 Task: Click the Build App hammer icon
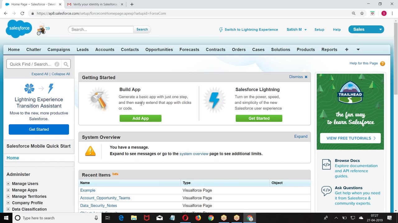click(x=99, y=100)
